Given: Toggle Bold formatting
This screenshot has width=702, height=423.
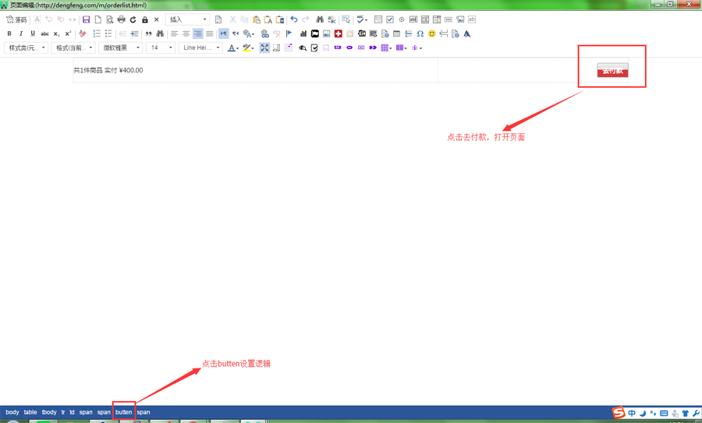Looking at the screenshot, I should (9, 33).
